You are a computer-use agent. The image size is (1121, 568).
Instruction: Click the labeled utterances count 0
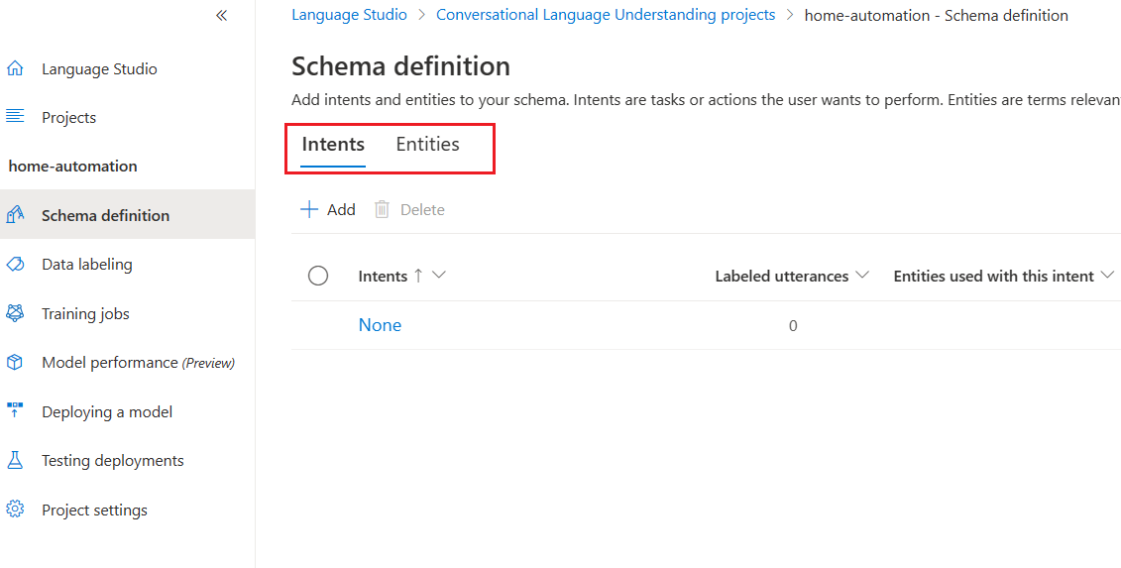click(793, 326)
